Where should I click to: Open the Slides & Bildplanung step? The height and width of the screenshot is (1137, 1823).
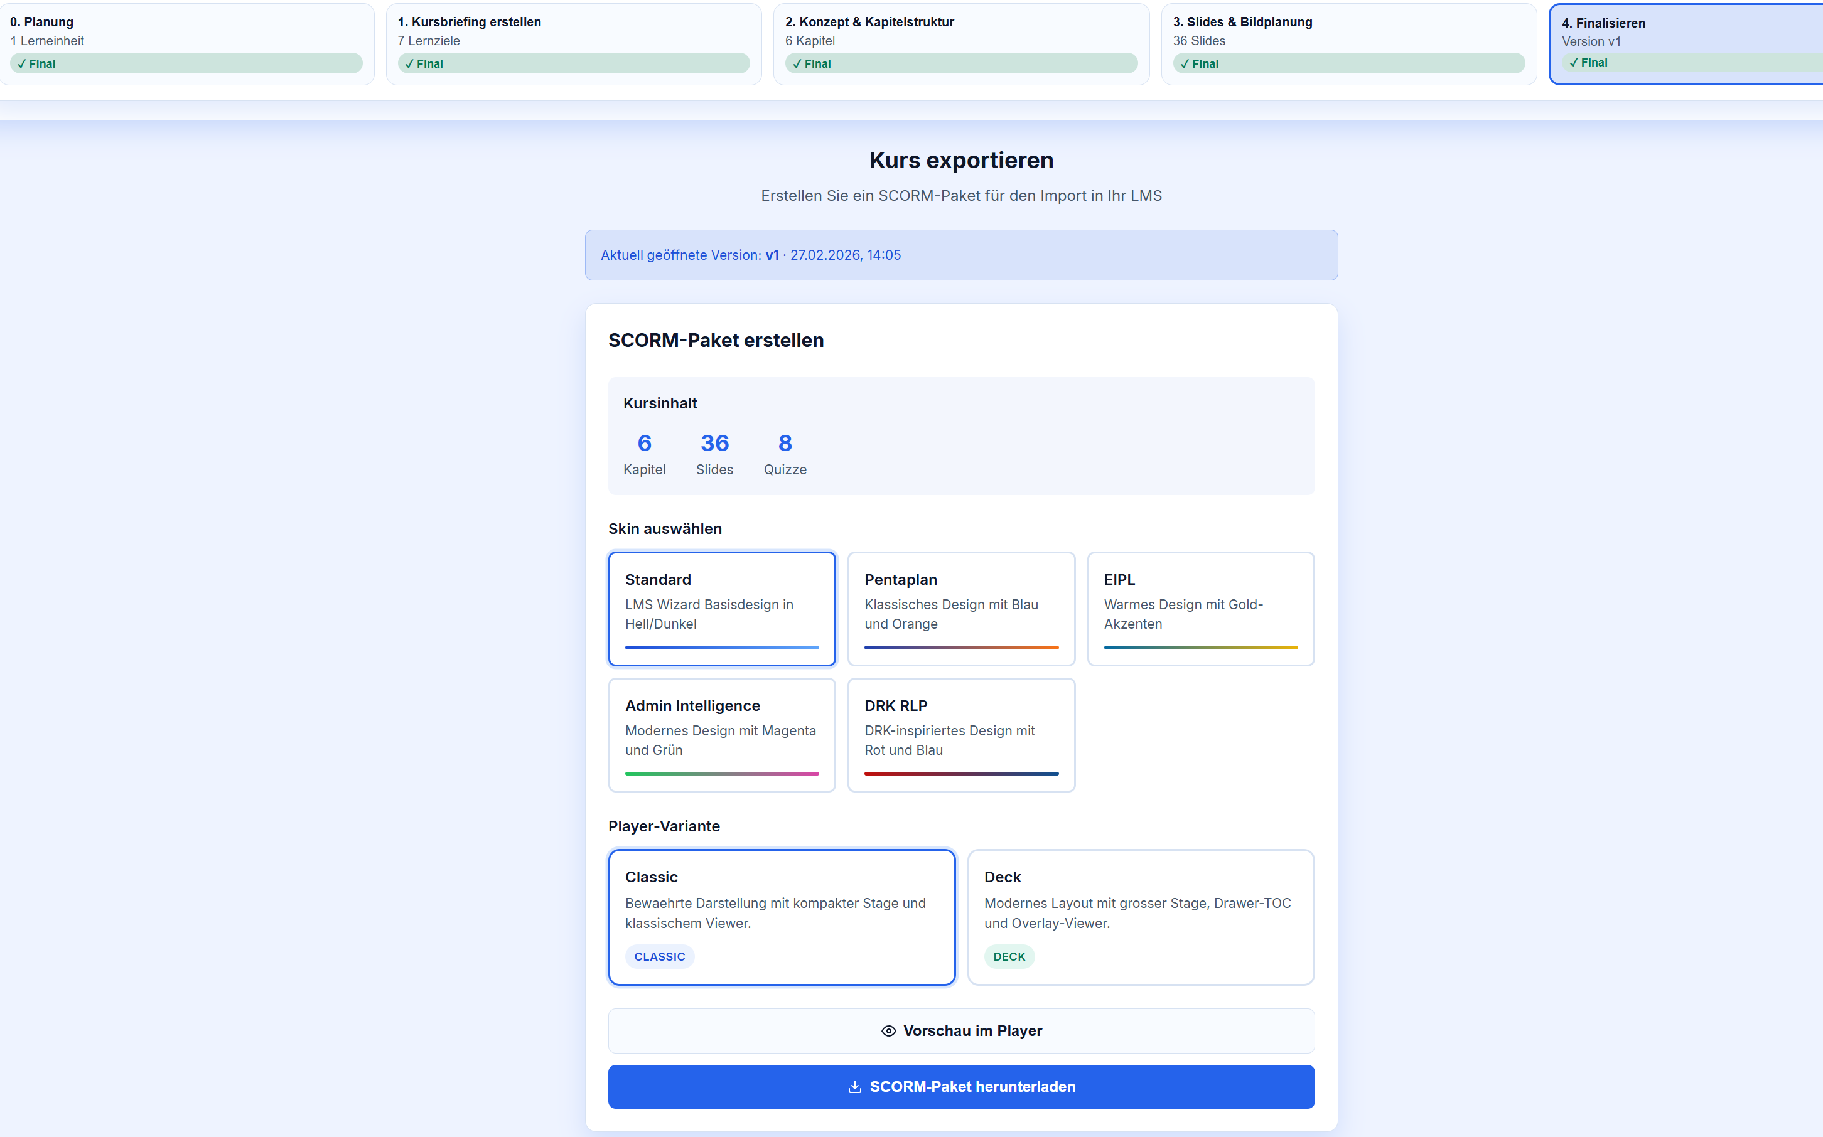pyautogui.click(x=1347, y=43)
